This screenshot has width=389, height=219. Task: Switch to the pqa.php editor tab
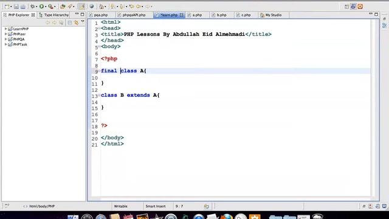tap(100, 15)
